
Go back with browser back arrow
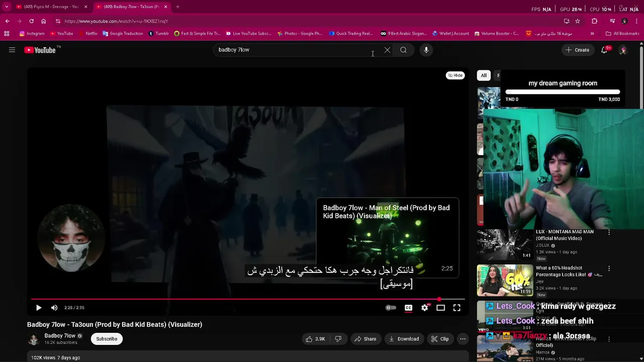(7, 21)
